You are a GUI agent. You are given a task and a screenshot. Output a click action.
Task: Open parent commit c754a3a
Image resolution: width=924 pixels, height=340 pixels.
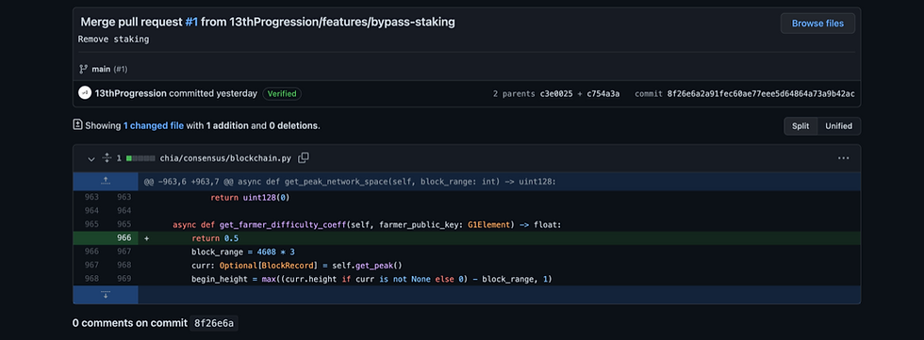(x=602, y=93)
